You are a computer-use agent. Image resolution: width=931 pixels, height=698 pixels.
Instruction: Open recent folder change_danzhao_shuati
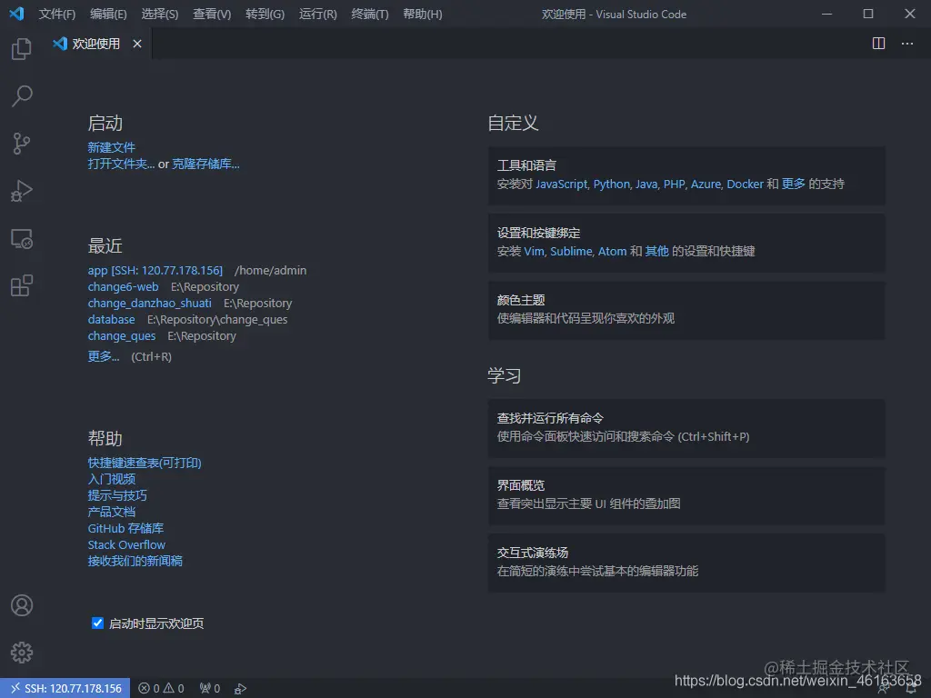(150, 303)
